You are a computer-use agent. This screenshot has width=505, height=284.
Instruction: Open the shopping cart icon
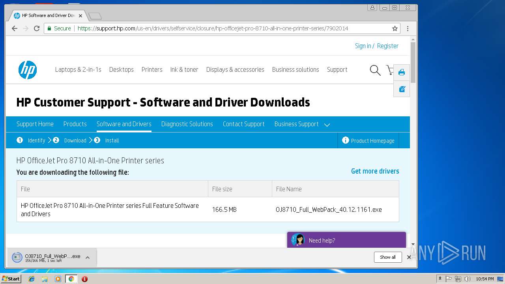pos(390,70)
